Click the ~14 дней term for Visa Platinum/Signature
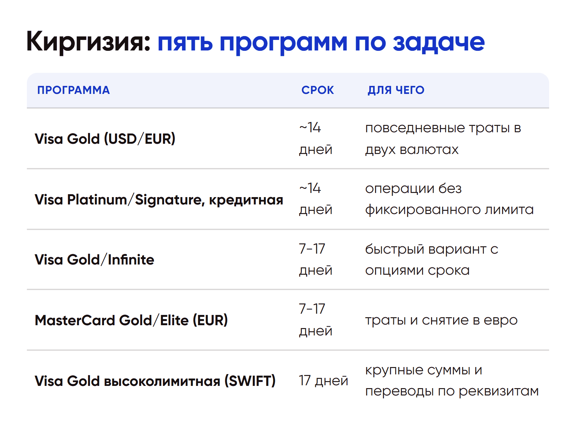This screenshot has height=437, width=576. 316,199
